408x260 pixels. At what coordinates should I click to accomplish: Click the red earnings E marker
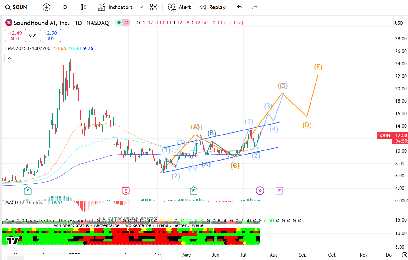click(126, 191)
